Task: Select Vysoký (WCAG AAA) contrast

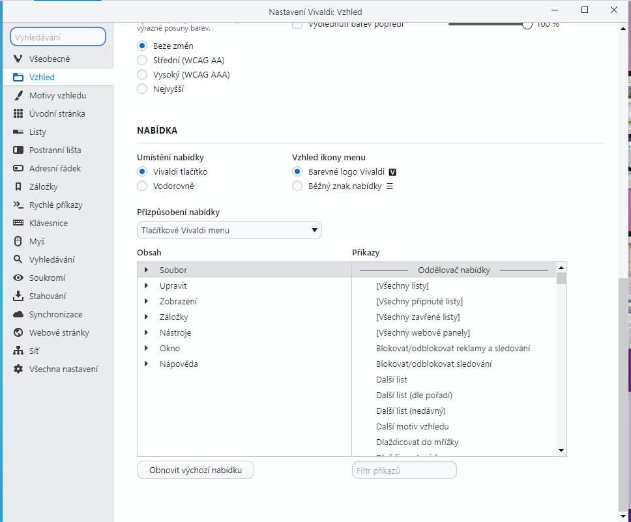Action: tap(142, 74)
